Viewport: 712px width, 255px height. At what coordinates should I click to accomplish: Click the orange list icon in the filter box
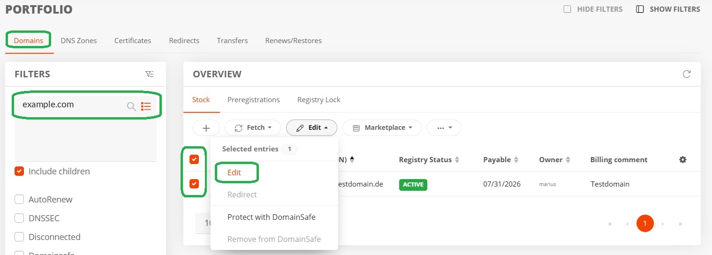(x=146, y=106)
